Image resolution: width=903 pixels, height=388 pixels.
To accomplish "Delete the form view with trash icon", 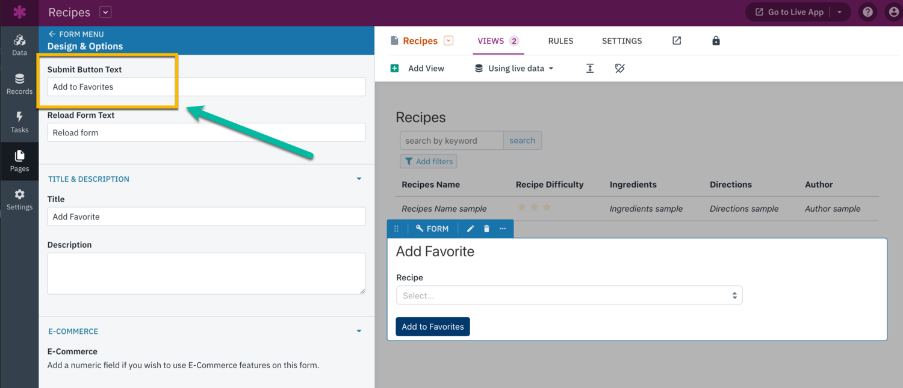I will click(486, 229).
